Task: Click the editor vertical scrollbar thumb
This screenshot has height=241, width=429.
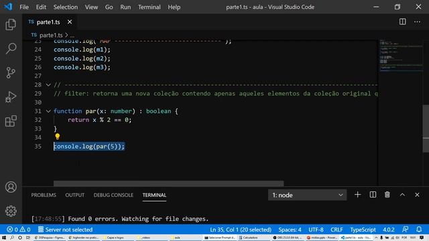Action: 426,129
